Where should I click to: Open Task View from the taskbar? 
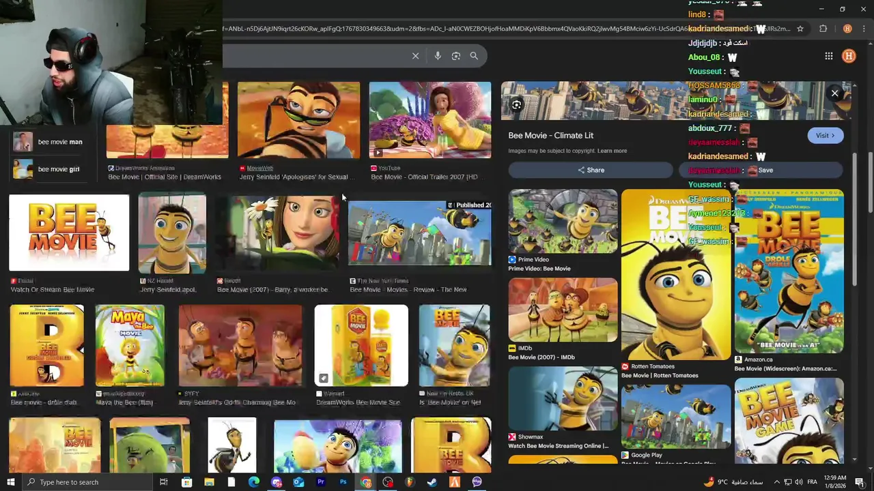coord(164,482)
